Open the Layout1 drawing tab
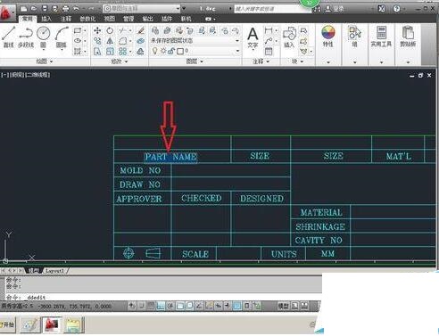Screen dimensions: 439x336 pos(54,271)
